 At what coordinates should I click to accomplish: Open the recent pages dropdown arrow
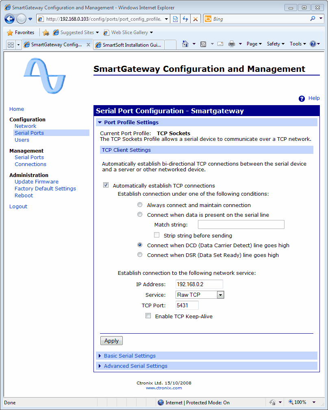30,19
